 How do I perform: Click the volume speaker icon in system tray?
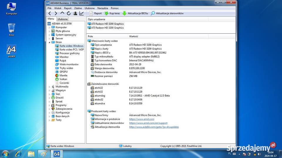(x=259, y=154)
